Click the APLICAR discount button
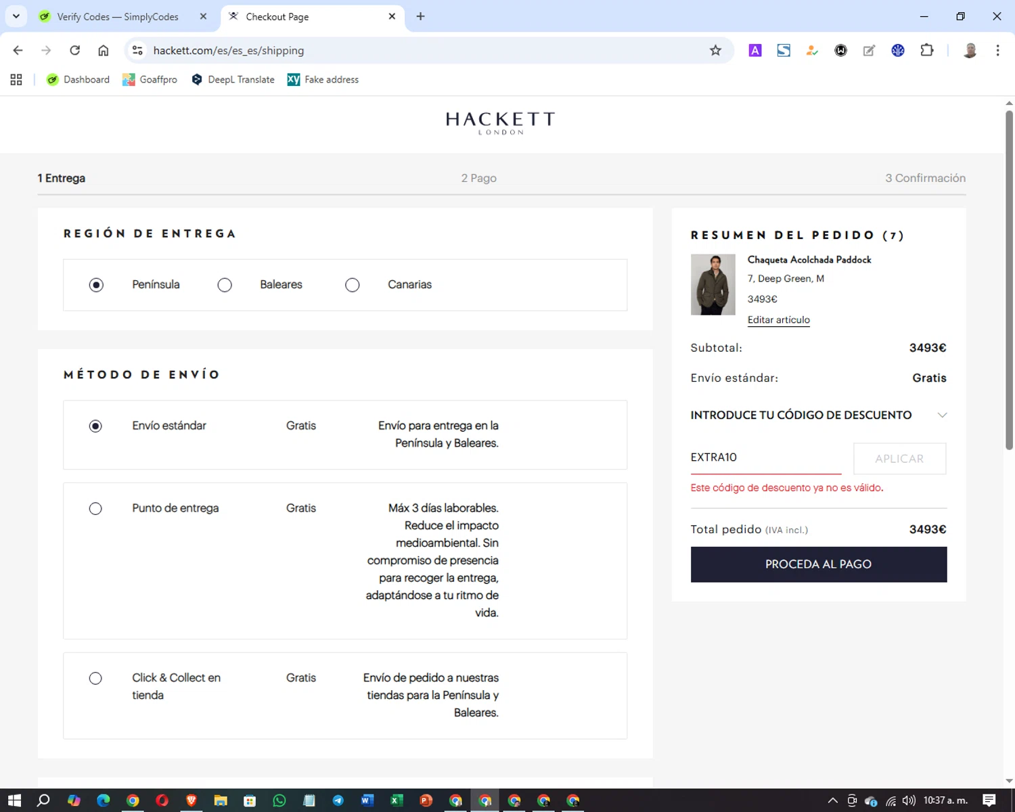This screenshot has height=812, width=1015. pyautogui.click(x=899, y=459)
